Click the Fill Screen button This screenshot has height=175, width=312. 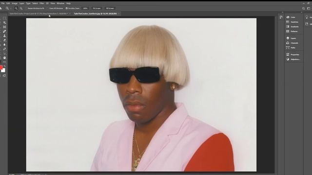tap(110, 8)
